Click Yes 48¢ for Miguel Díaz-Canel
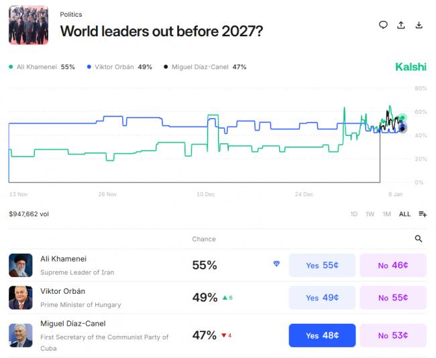Screen dimensions: 436x358 pyautogui.click(x=322, y=335)
